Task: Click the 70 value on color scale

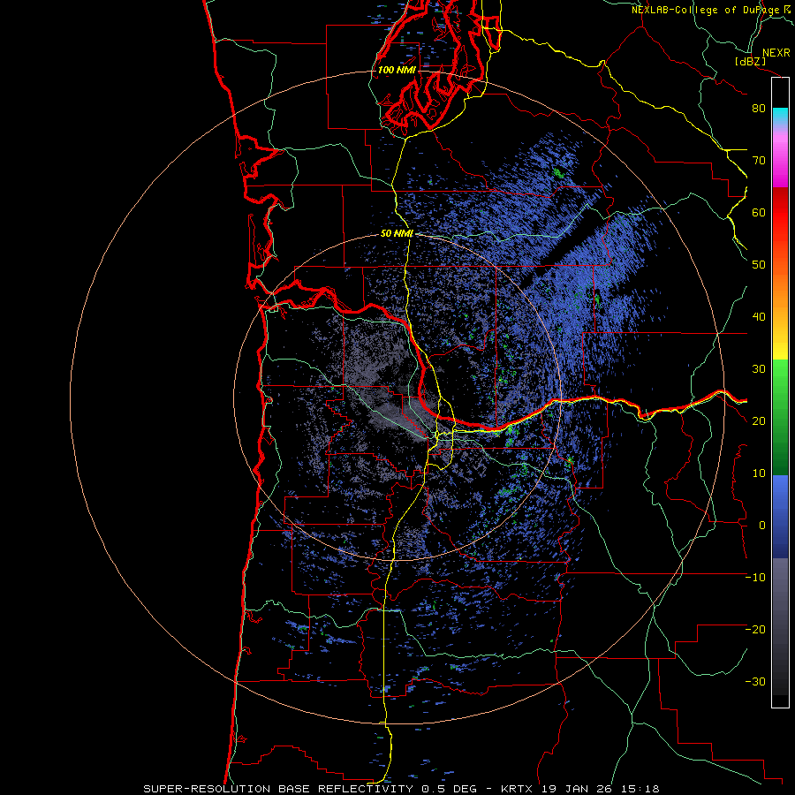Action: point(759,161)
